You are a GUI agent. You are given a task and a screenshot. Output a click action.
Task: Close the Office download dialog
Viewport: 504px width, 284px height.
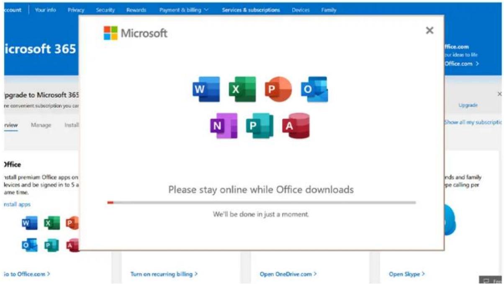[429, 30]
